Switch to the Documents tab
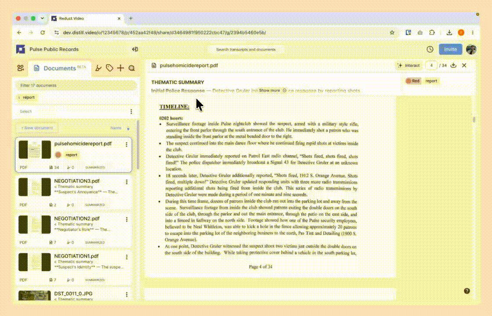Viewport: 492px width, 316px height. [59, 68]
